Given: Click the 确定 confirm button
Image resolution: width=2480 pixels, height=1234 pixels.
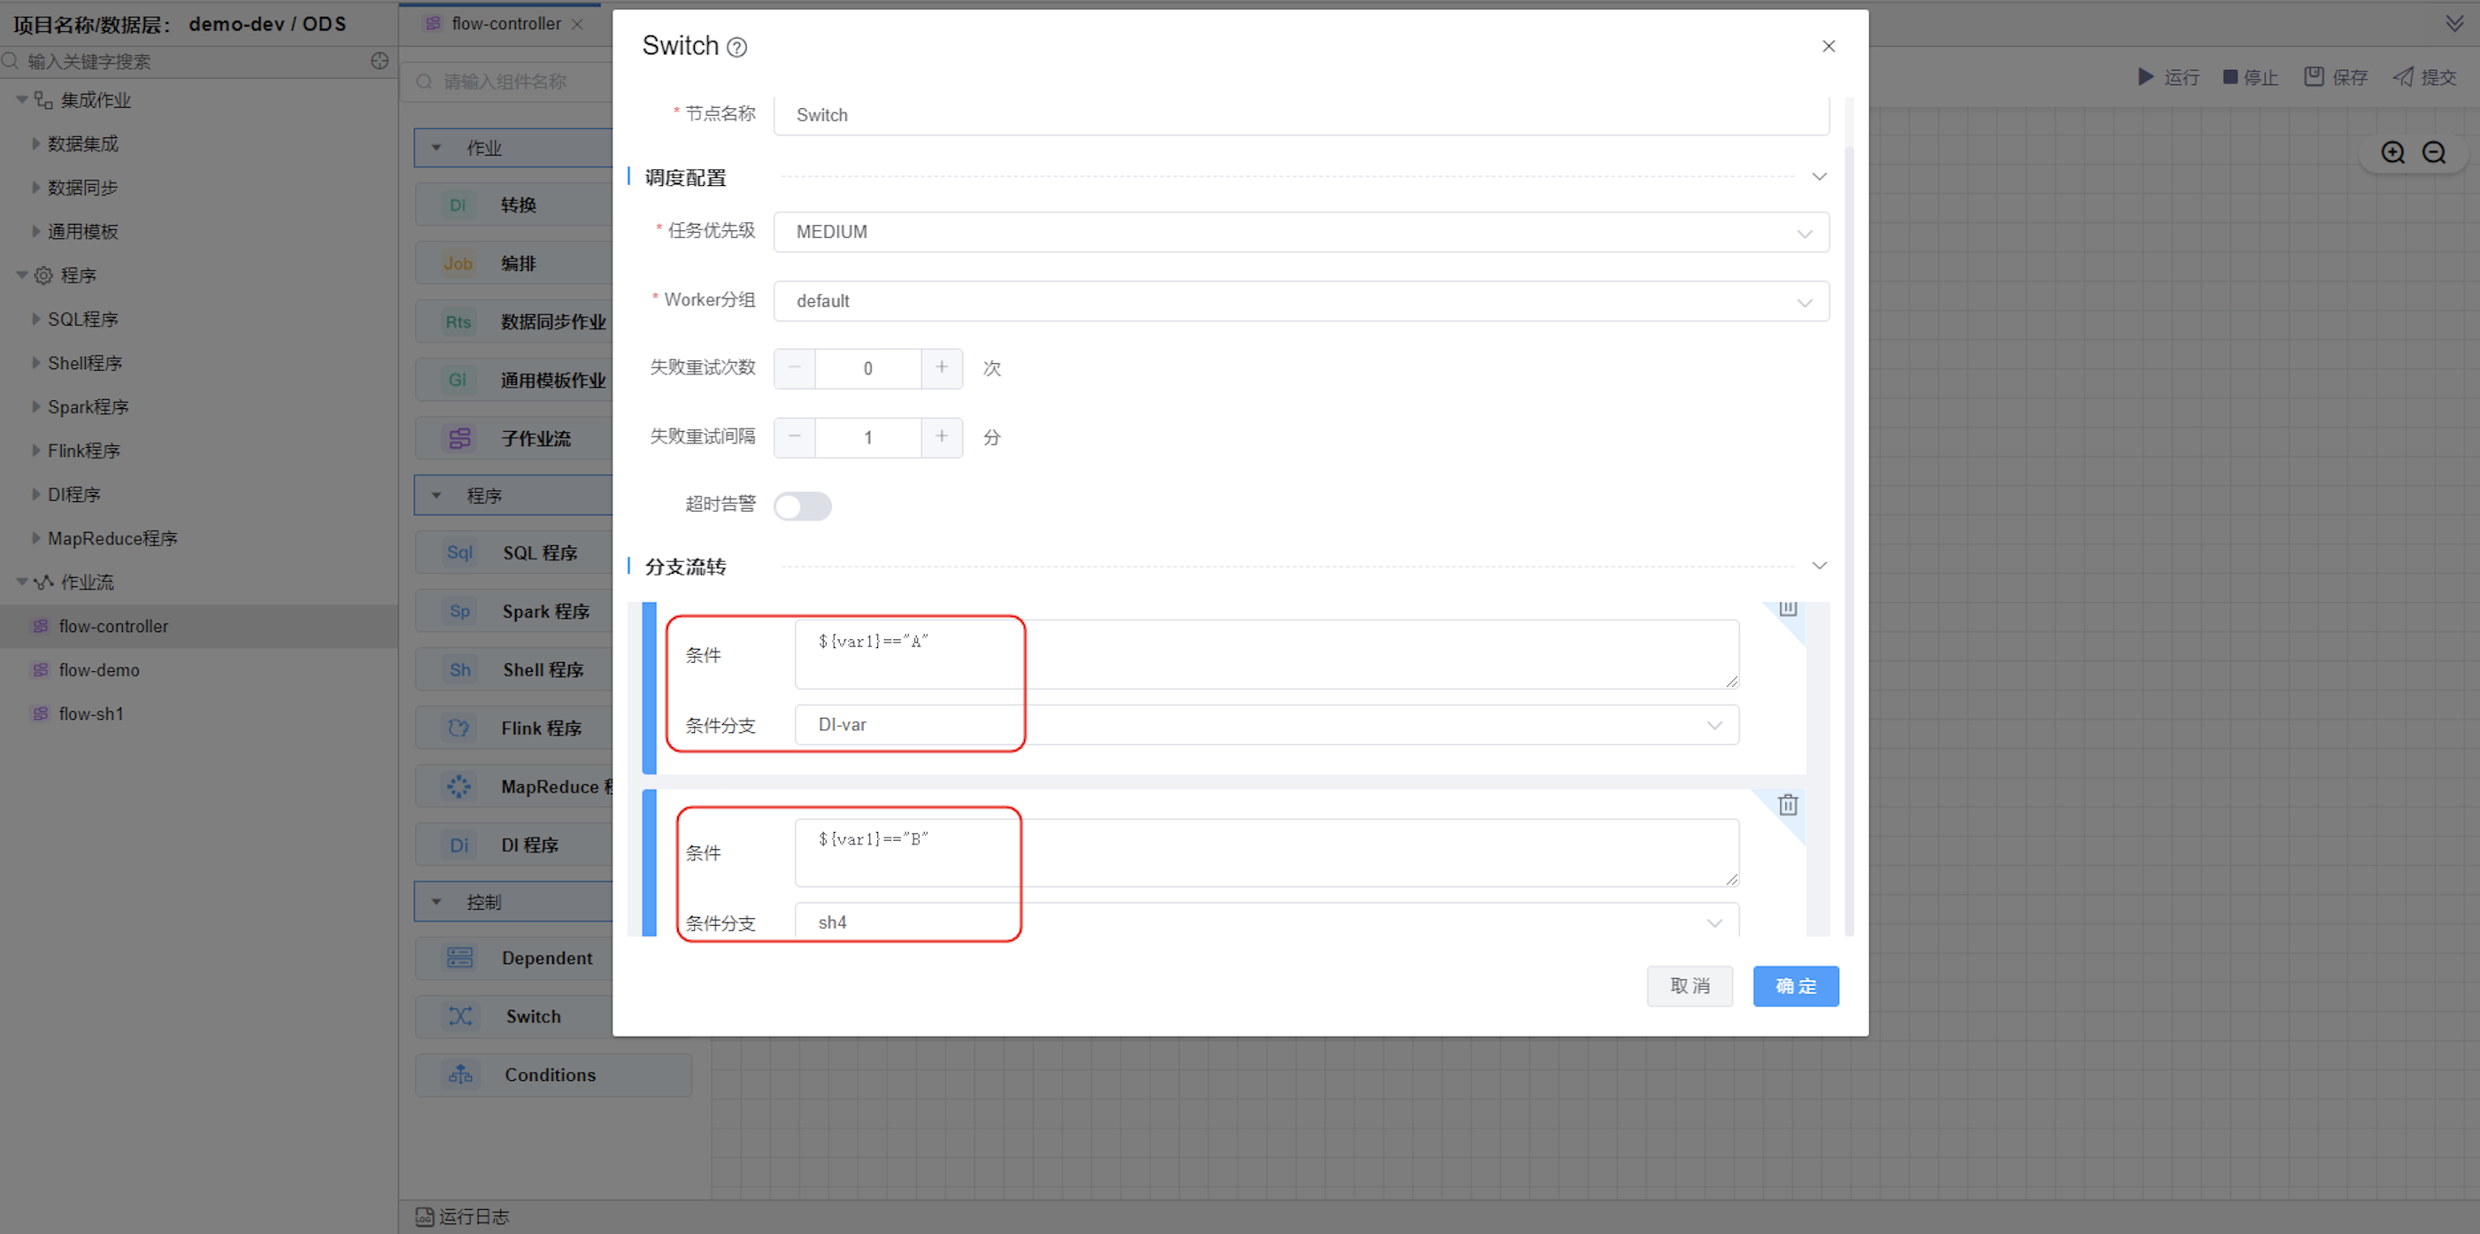Looking at the screenshot, I should pyautogui.click(x=1795, y=985).
